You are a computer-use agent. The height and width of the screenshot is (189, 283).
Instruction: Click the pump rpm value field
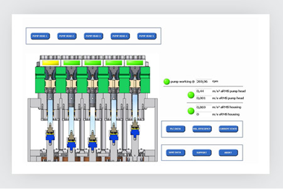203,81
